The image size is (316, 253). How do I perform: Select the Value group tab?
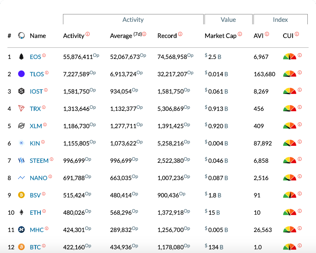click(228, 19)
